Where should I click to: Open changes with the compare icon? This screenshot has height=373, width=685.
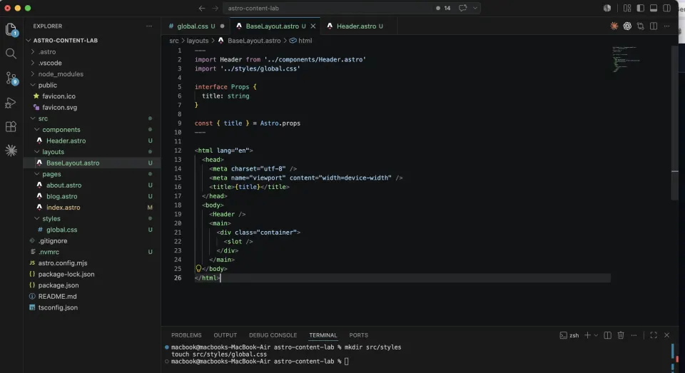[641, 26]
